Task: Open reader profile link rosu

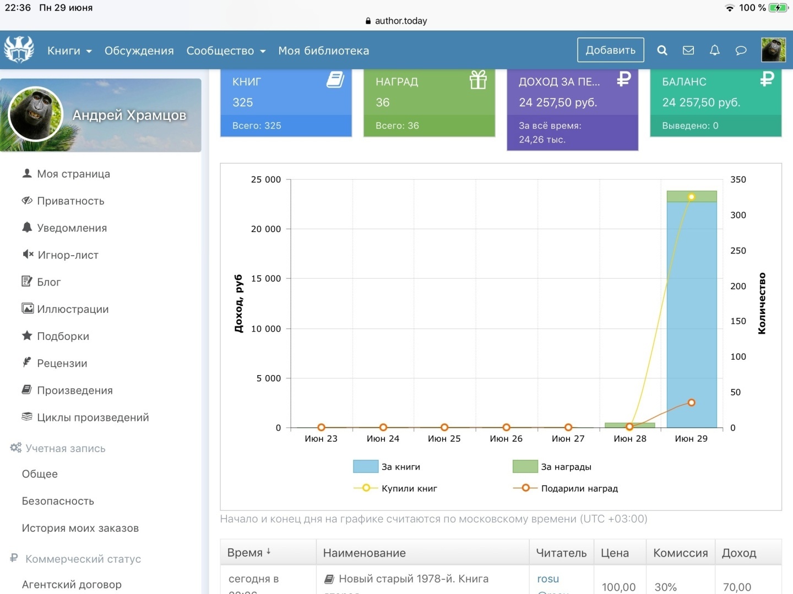Action: (548, 579)
